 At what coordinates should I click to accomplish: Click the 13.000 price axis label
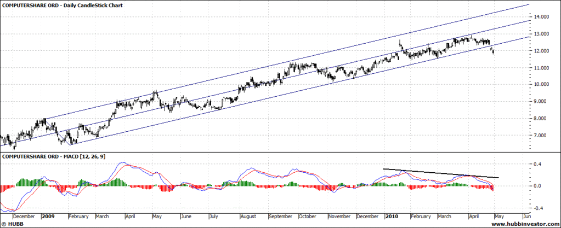(541, 34)
